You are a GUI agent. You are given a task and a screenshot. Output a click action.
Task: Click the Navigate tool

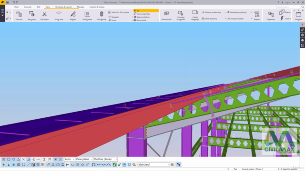coord(114,17)
